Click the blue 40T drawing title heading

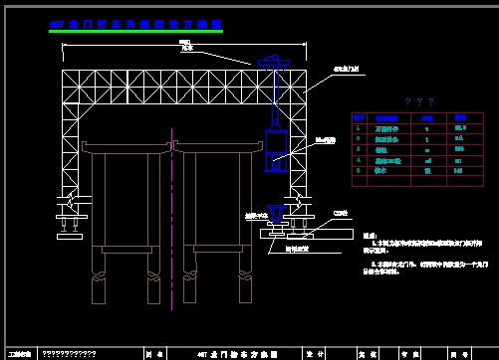[135, 25]
